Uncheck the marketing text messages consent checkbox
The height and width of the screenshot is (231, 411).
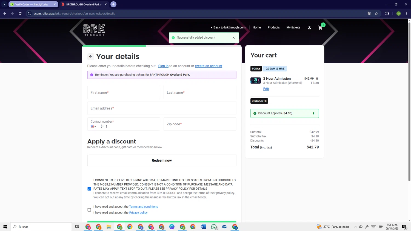click(x=89, y=189)
